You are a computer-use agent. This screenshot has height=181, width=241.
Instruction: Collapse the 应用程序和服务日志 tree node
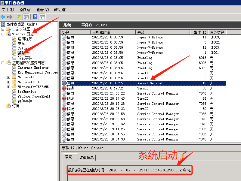click(x=3, y=63)
